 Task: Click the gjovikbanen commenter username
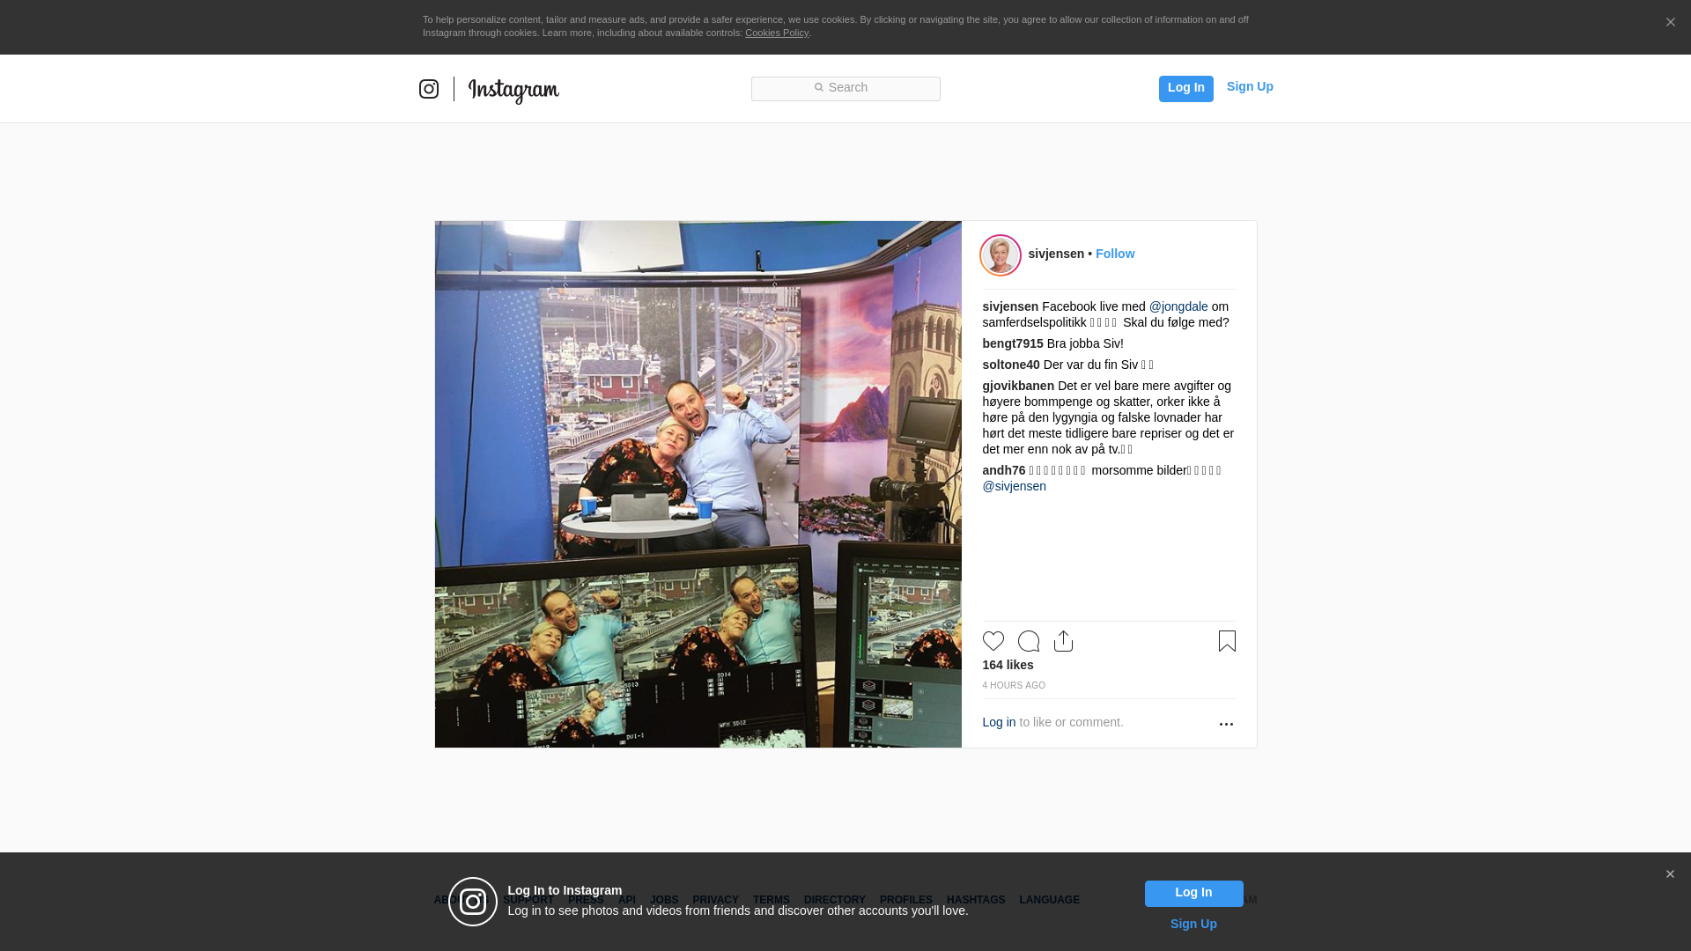(x=1018, y=386)
